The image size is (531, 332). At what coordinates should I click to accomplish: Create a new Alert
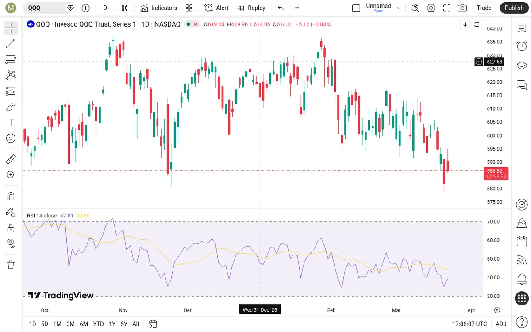point(217,8)
